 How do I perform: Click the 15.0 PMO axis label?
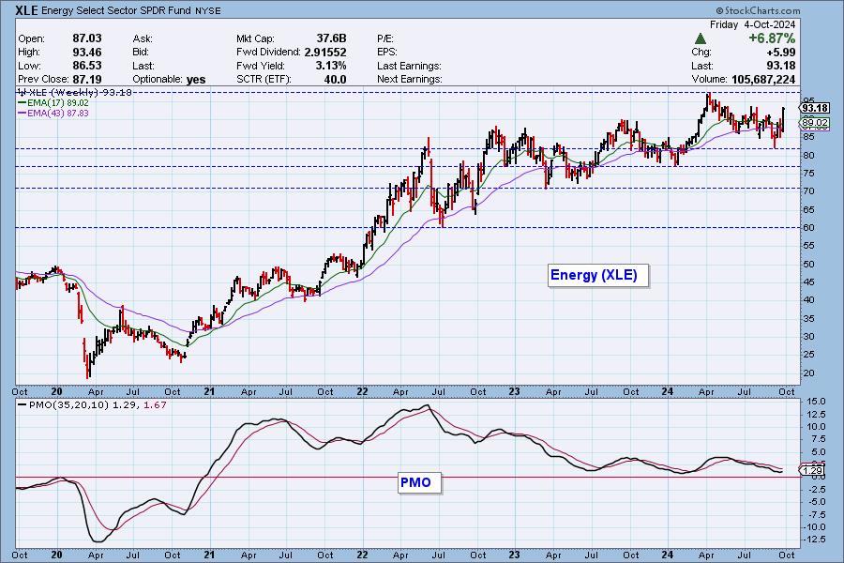817,402
